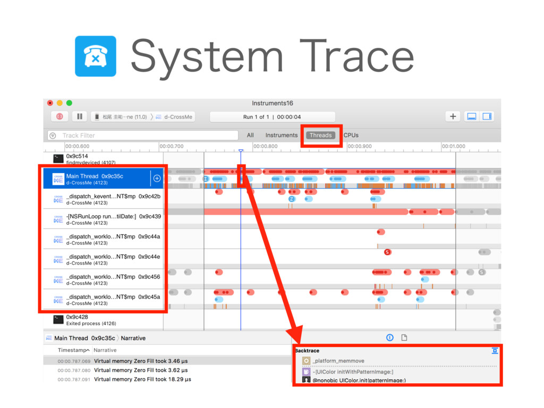Screen dimensions: 544x408
Task: Select the 0x9c428 Exited process track
Action: tap(104, 320)
